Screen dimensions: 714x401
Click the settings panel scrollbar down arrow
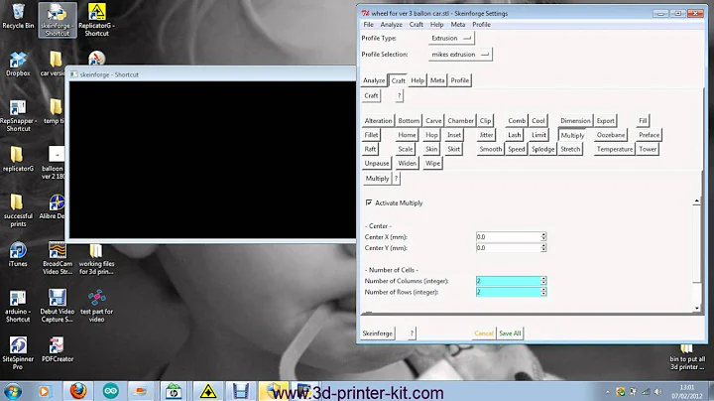pyautogui.click(x=697, y=308)
